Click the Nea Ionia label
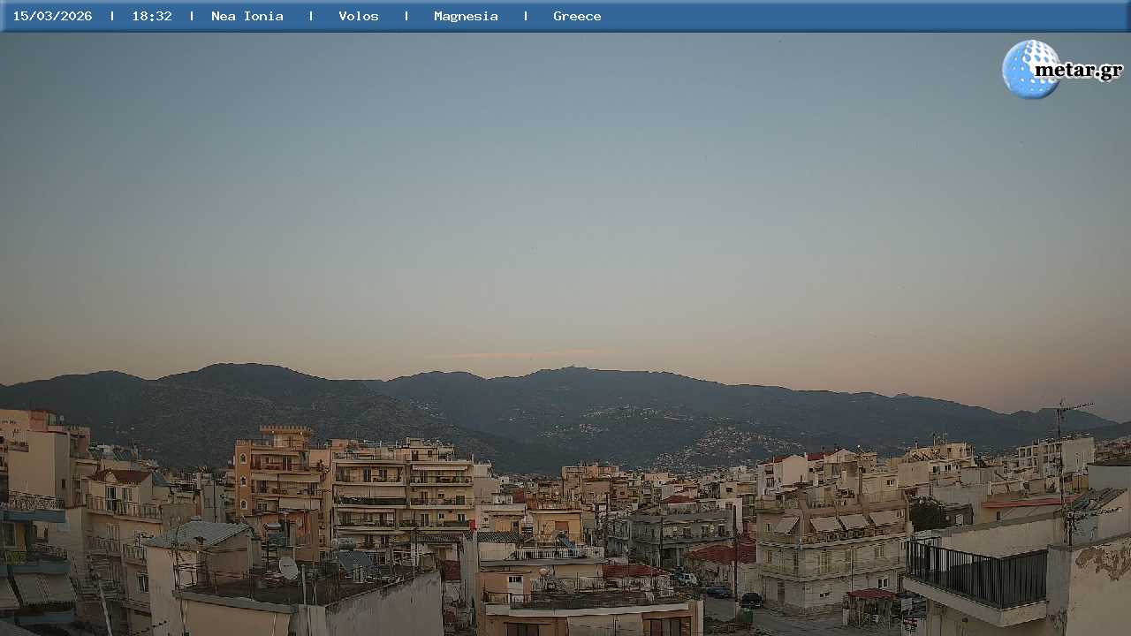The height and width of the screenshot is (636, 1131). coord(247,16)
